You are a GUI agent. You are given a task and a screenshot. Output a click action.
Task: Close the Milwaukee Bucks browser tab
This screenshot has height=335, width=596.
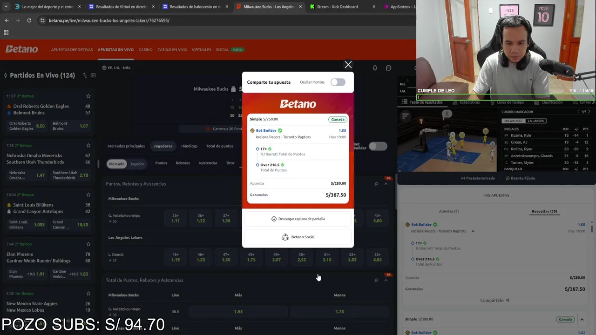pos(300,7)
